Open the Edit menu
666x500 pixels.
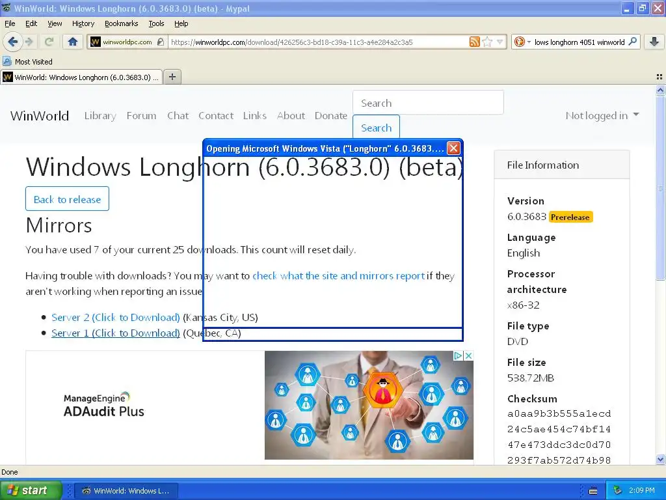tap(31, 23)
